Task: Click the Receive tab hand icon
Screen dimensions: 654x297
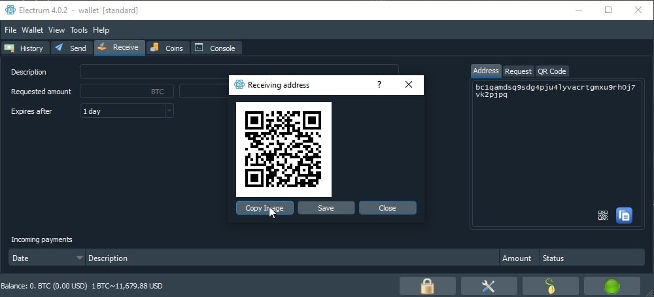Action: [102, 48]
